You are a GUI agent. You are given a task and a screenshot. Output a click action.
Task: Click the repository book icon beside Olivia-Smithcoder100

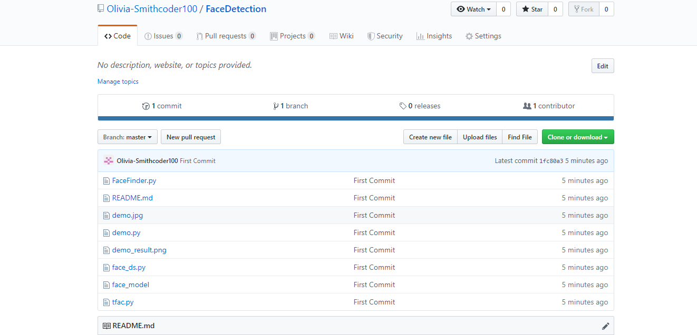[101, 9]
